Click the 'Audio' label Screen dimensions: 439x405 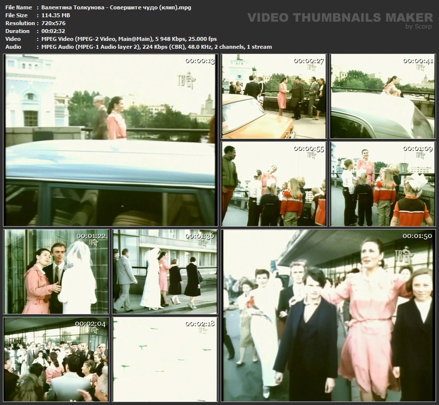(x=13, y=47)
